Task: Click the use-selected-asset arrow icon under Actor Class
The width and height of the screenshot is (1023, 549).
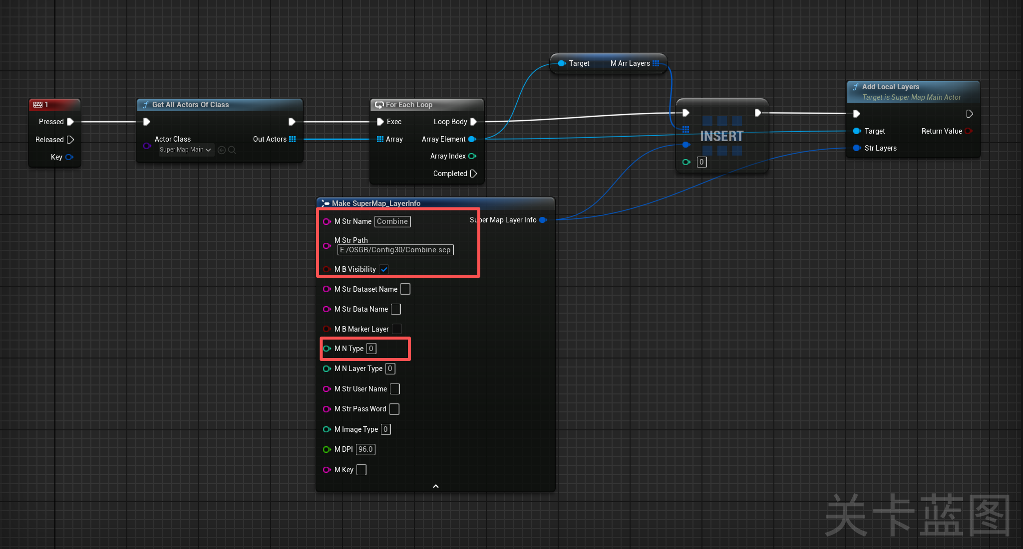Action: pos(222,150)
